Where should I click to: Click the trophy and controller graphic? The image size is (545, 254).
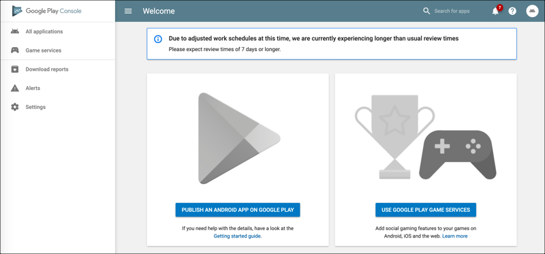[426, 137]
